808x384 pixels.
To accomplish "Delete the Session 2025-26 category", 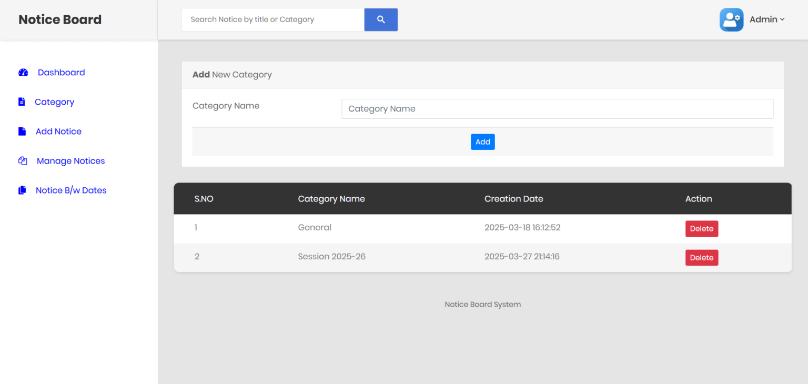I will point(702,257).
